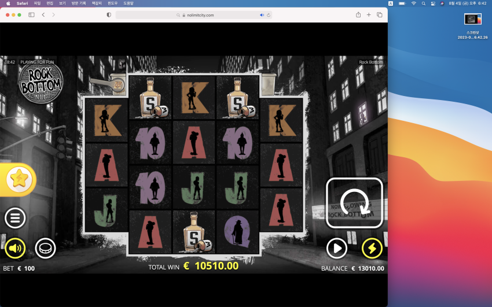Image resolution: width=492 pixels, height=307 pixels.
Task: Toggle Safari sidebar
Action: click(x=31, y=14)
